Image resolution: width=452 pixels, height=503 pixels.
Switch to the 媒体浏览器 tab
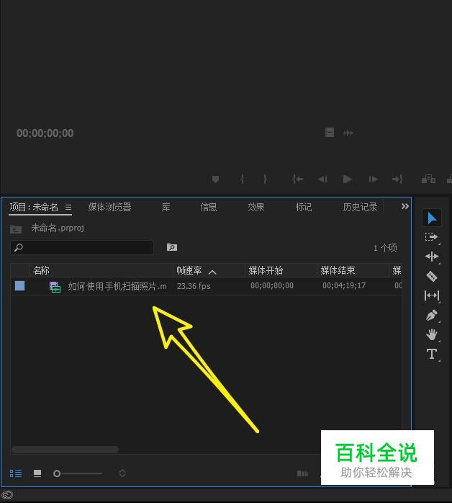point(109,208)
